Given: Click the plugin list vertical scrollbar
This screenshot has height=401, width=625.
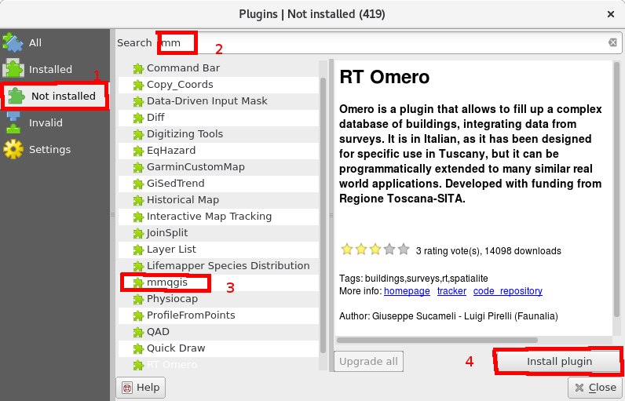Looking at the screenshot, I should click(x=323, y=215).
